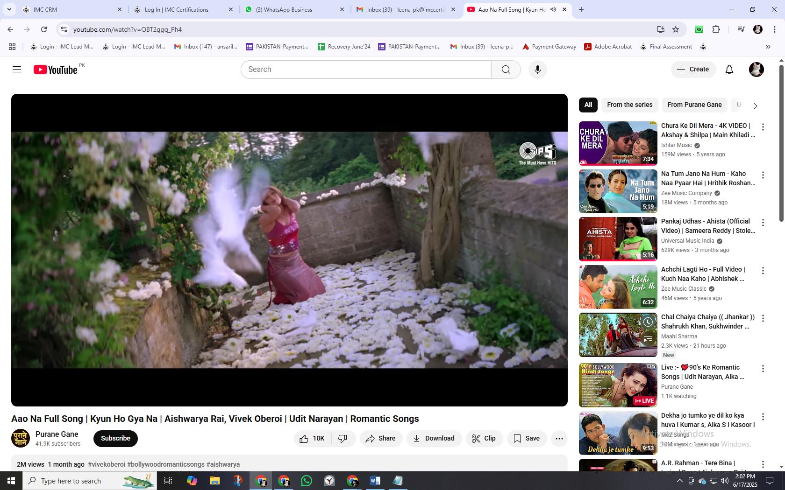Viewport: 785px width, 490px height.
Task: Go back to the previous page
Action: tap(10, 29)
